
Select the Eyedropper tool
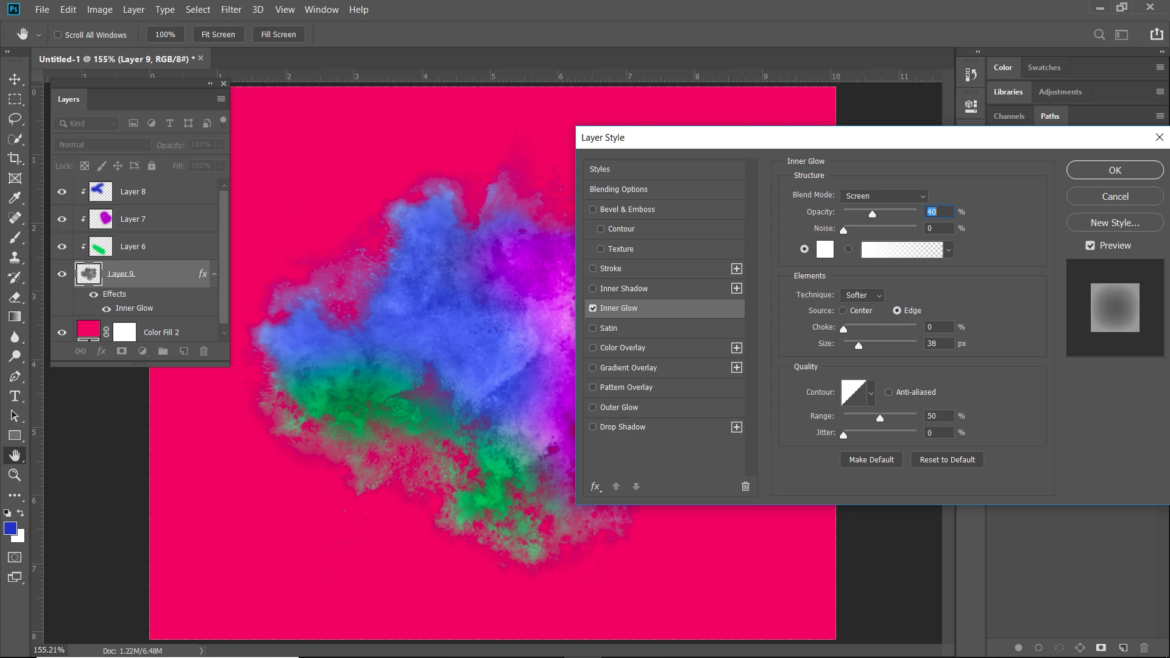[15, 198]
